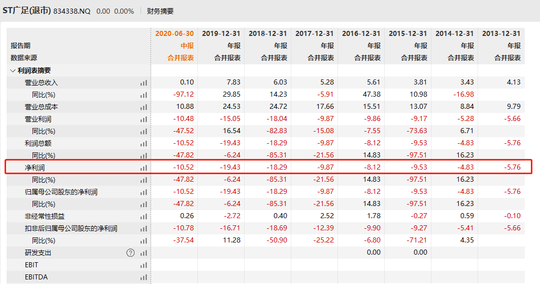Open the chart icon for the EBIT row
Screen dimensions: 540x284
(144, 265)
